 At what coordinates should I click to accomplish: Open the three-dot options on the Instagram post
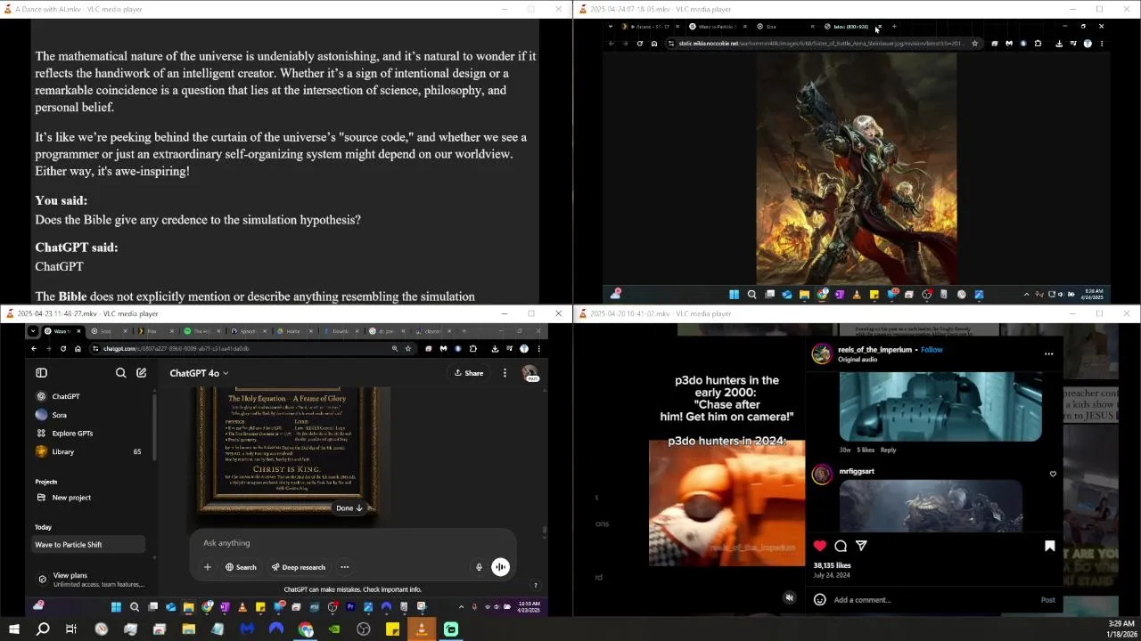(1048, 354)
